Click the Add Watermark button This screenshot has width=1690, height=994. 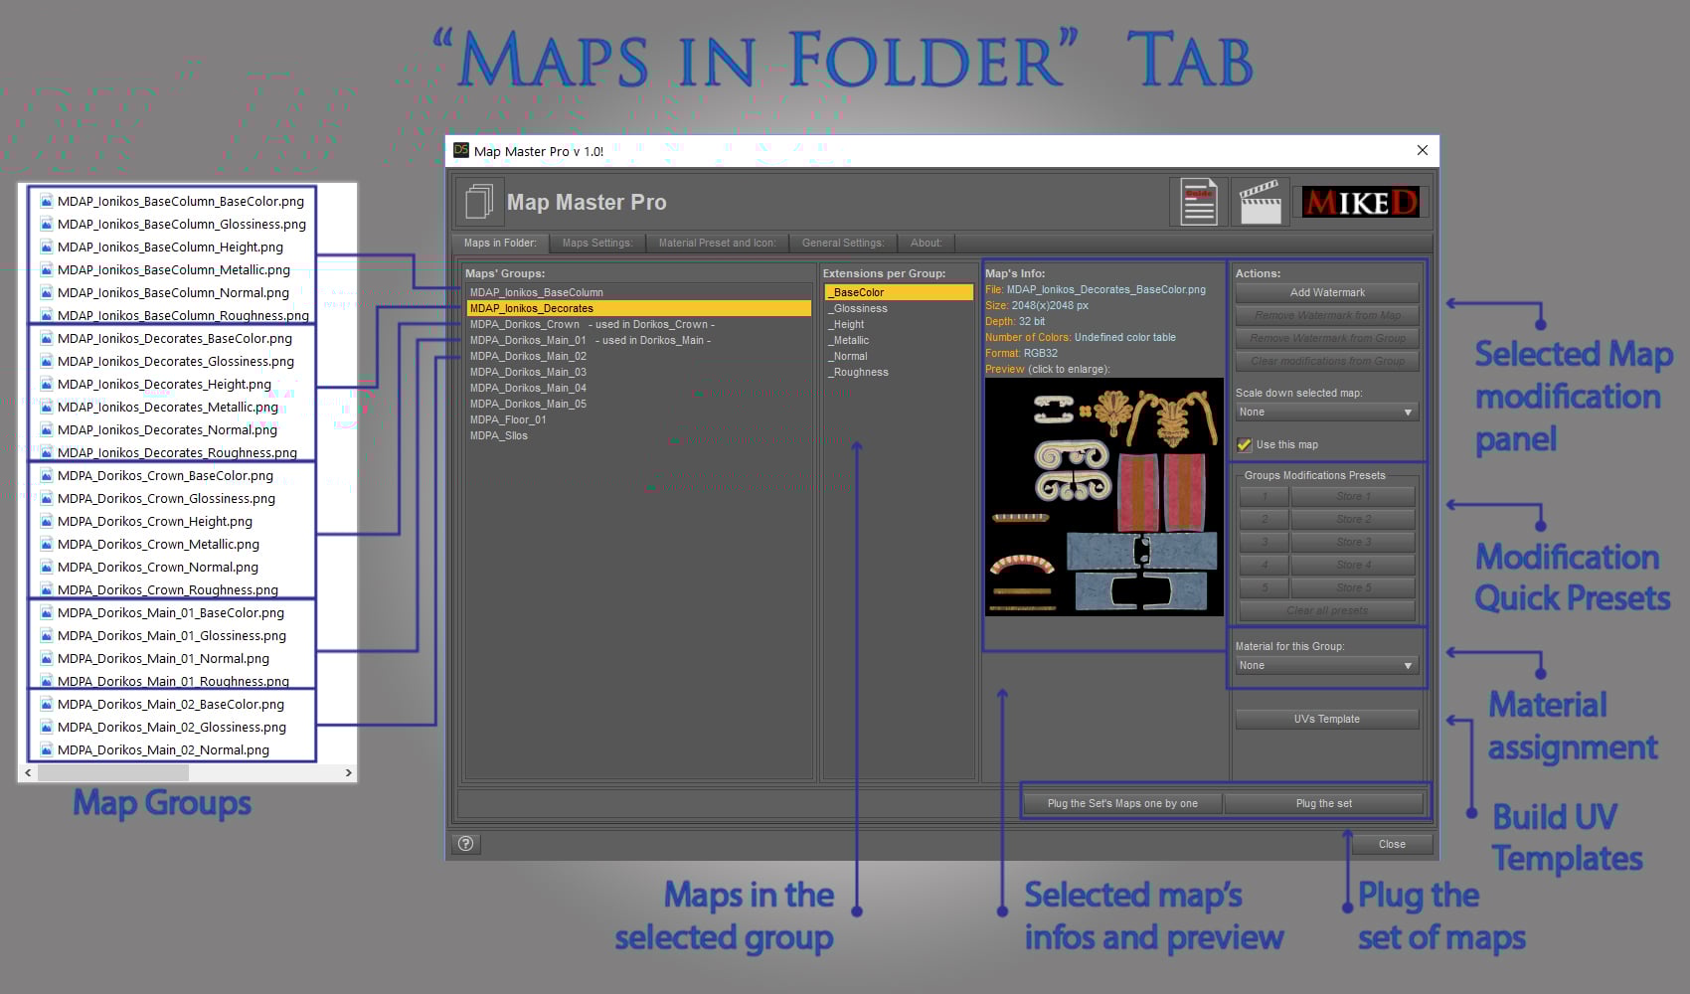coord(1326,292)
